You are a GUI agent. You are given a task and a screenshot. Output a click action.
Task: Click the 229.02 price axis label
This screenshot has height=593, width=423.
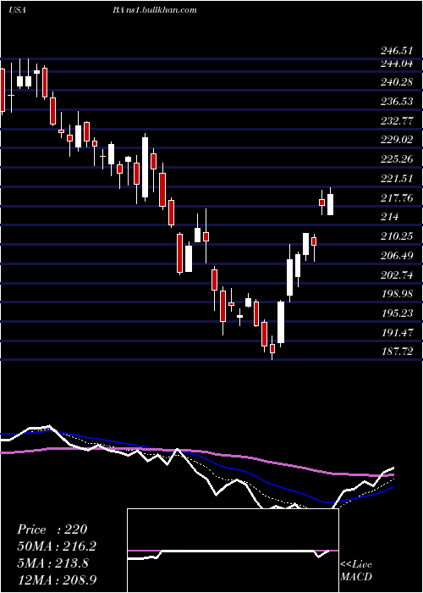pos(396,140)
